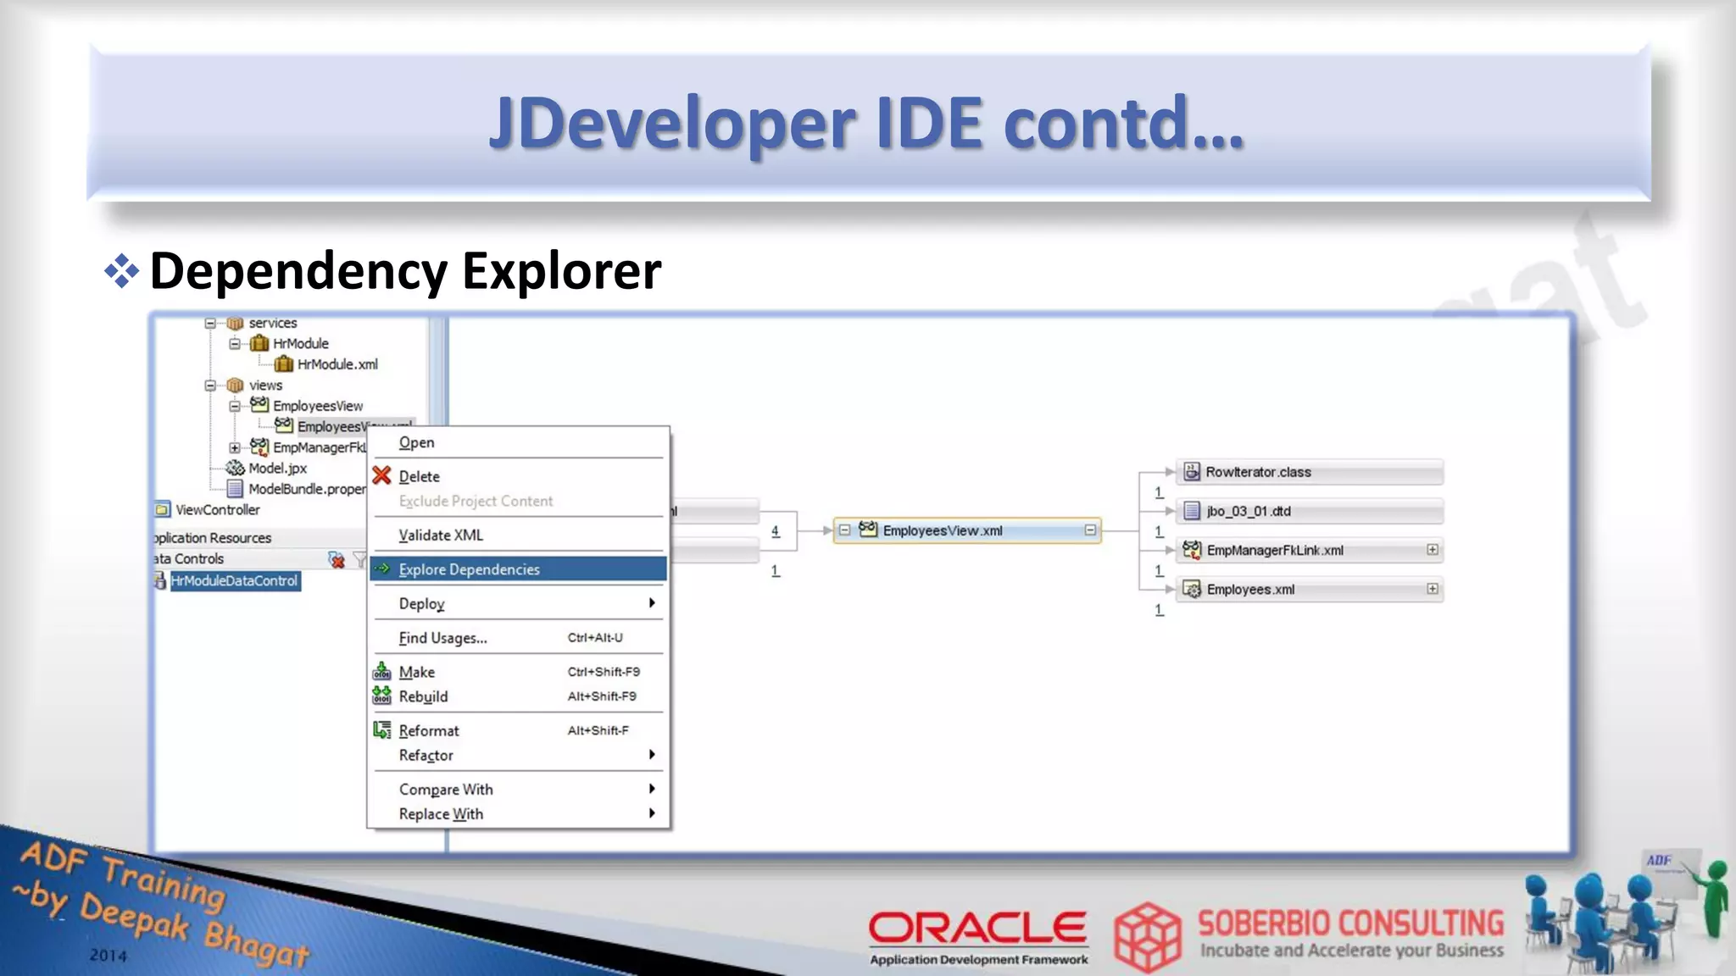Select HrModuleDataControl in Data Controls

point(234,581)
